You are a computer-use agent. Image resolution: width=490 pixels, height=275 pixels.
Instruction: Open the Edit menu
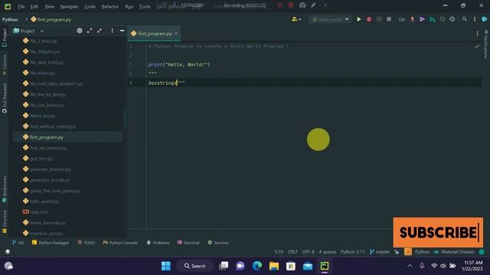tap(34, 6)
